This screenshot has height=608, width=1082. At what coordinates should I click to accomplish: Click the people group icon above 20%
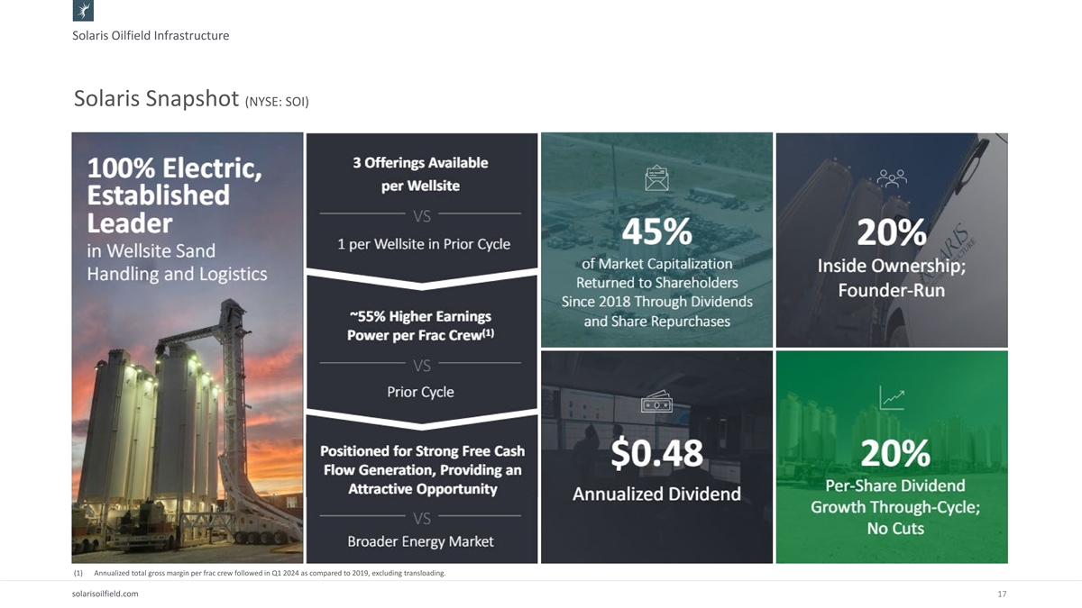[891, 178]
